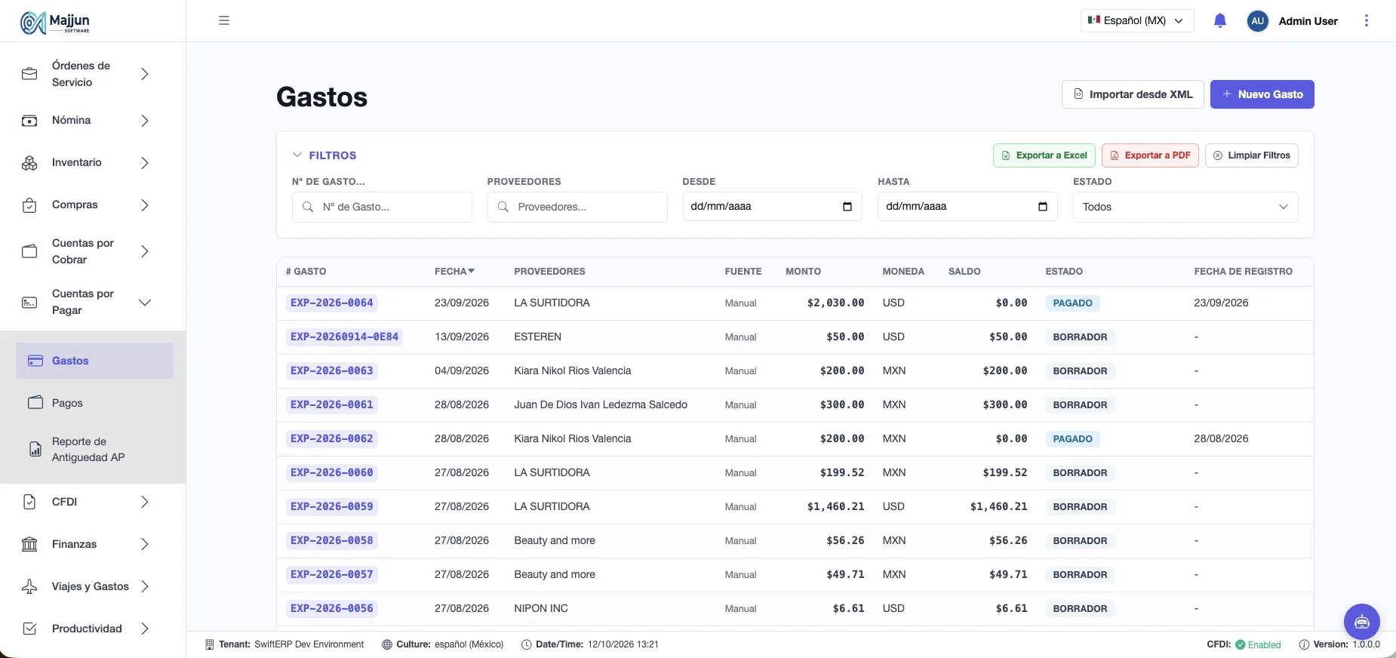This screenshot has width=1396, height=658.
Task: Open the Español (MX) language dropdown
Action: tap(1137, 21)
